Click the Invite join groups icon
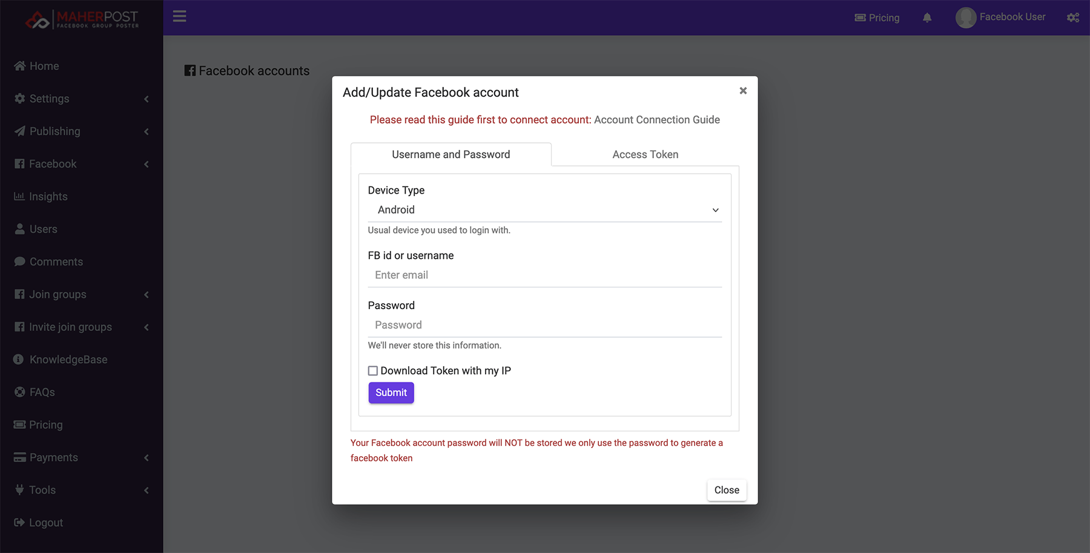 pyautogui.click(x=19, y=327)
